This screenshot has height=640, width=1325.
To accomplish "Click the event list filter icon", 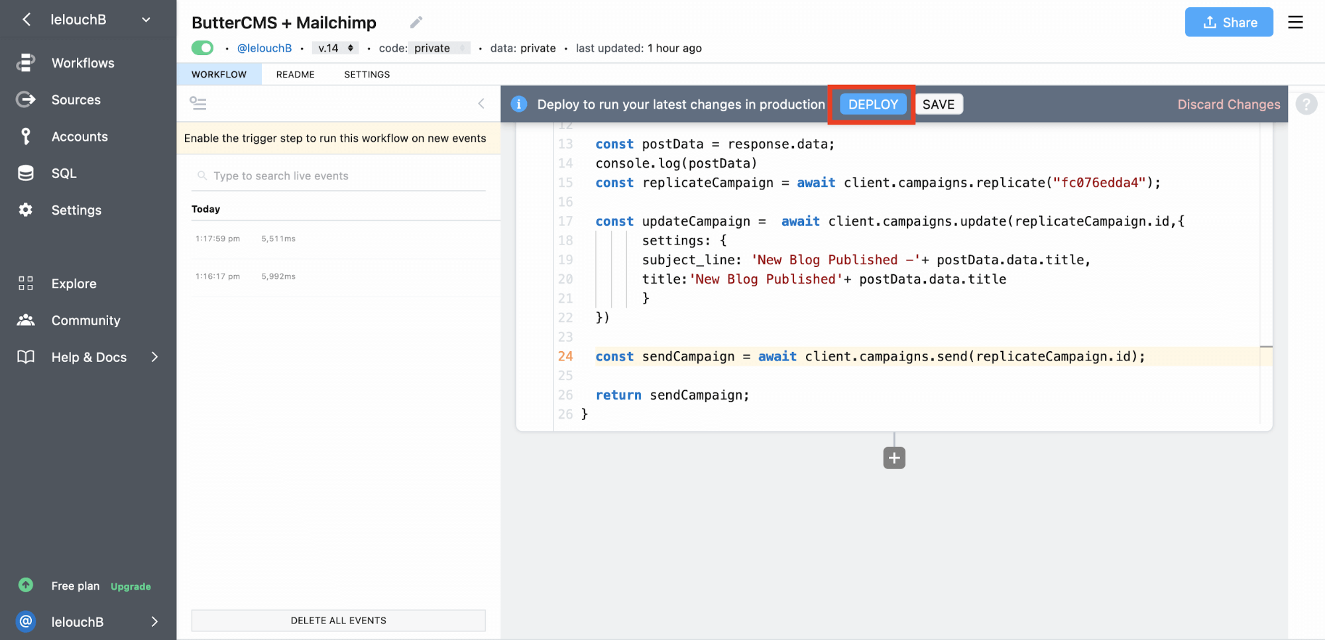I will [198, 103].
